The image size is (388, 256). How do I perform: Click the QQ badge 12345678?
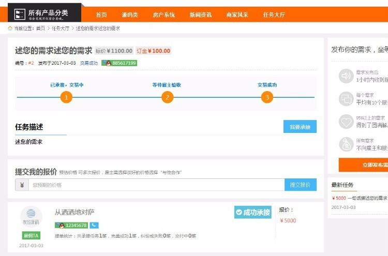(71, 225)
